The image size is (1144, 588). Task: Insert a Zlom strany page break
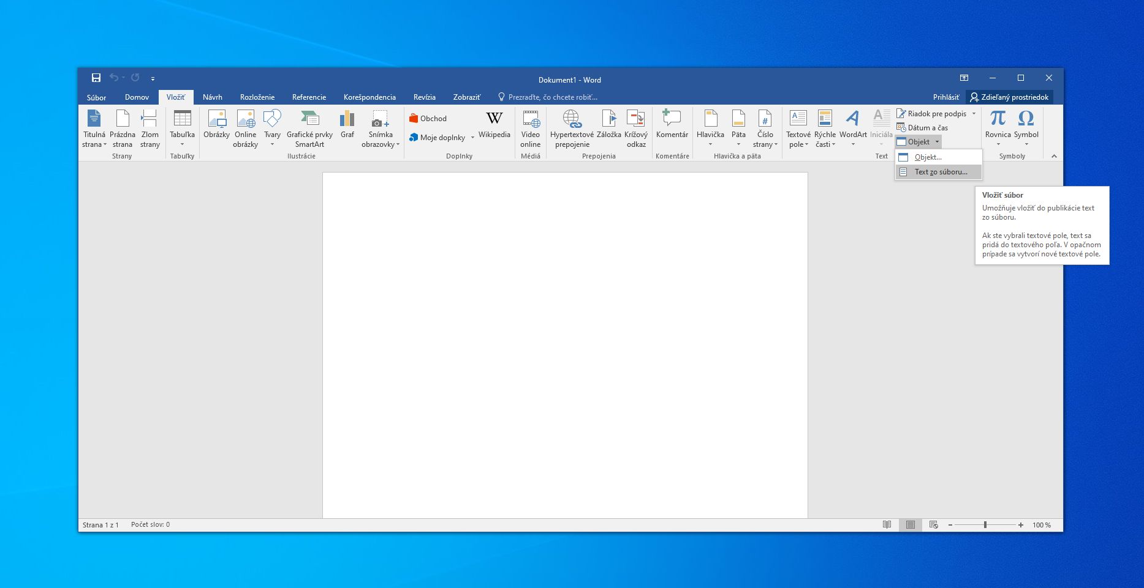pos(150,129)
